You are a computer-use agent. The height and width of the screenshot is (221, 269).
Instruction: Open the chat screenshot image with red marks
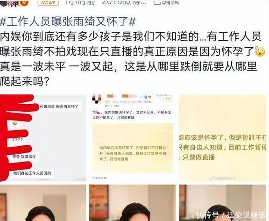[43, 138]
